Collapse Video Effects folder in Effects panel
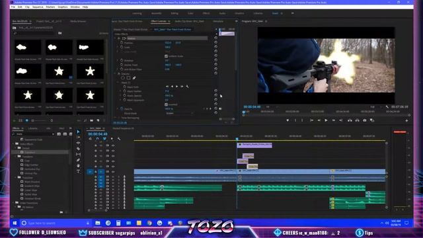 (13, 144)
